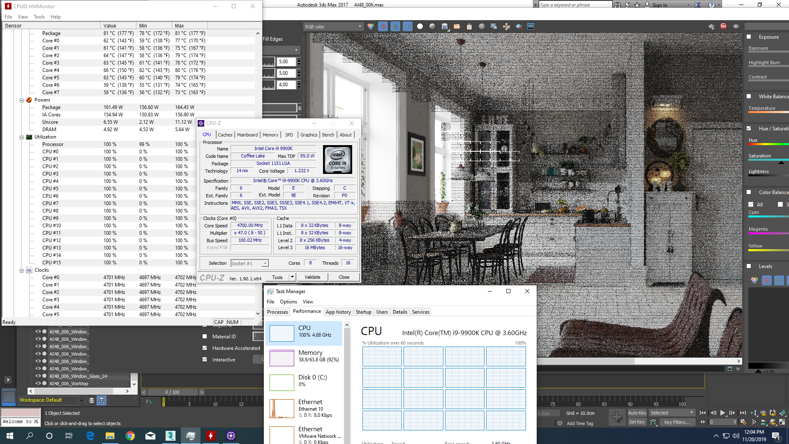The height and width of the screenshot is (444, 789).
Task: Uncheck Hardware Accelerated option
Action: (x=205, y=348)
